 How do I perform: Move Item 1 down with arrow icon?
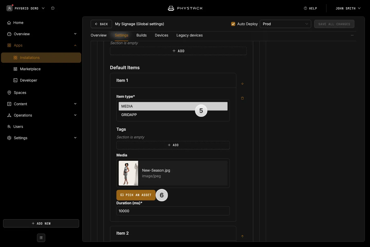click(x=242, y=84)
